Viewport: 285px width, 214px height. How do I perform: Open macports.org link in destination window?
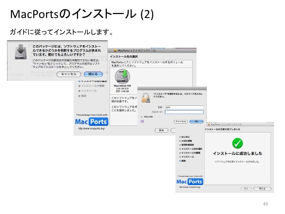coord(92,129)
